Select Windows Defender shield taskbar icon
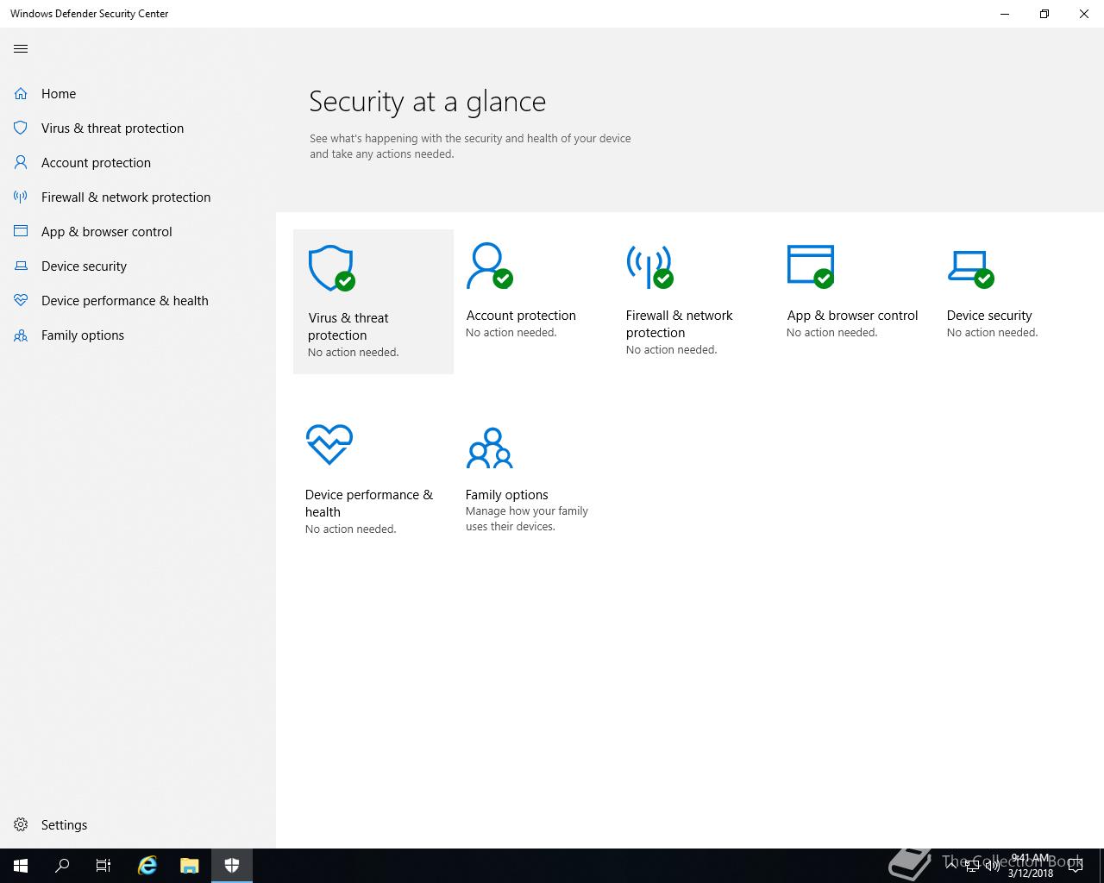The width and height of the screenshot is (1104, 883). (231, 866)
